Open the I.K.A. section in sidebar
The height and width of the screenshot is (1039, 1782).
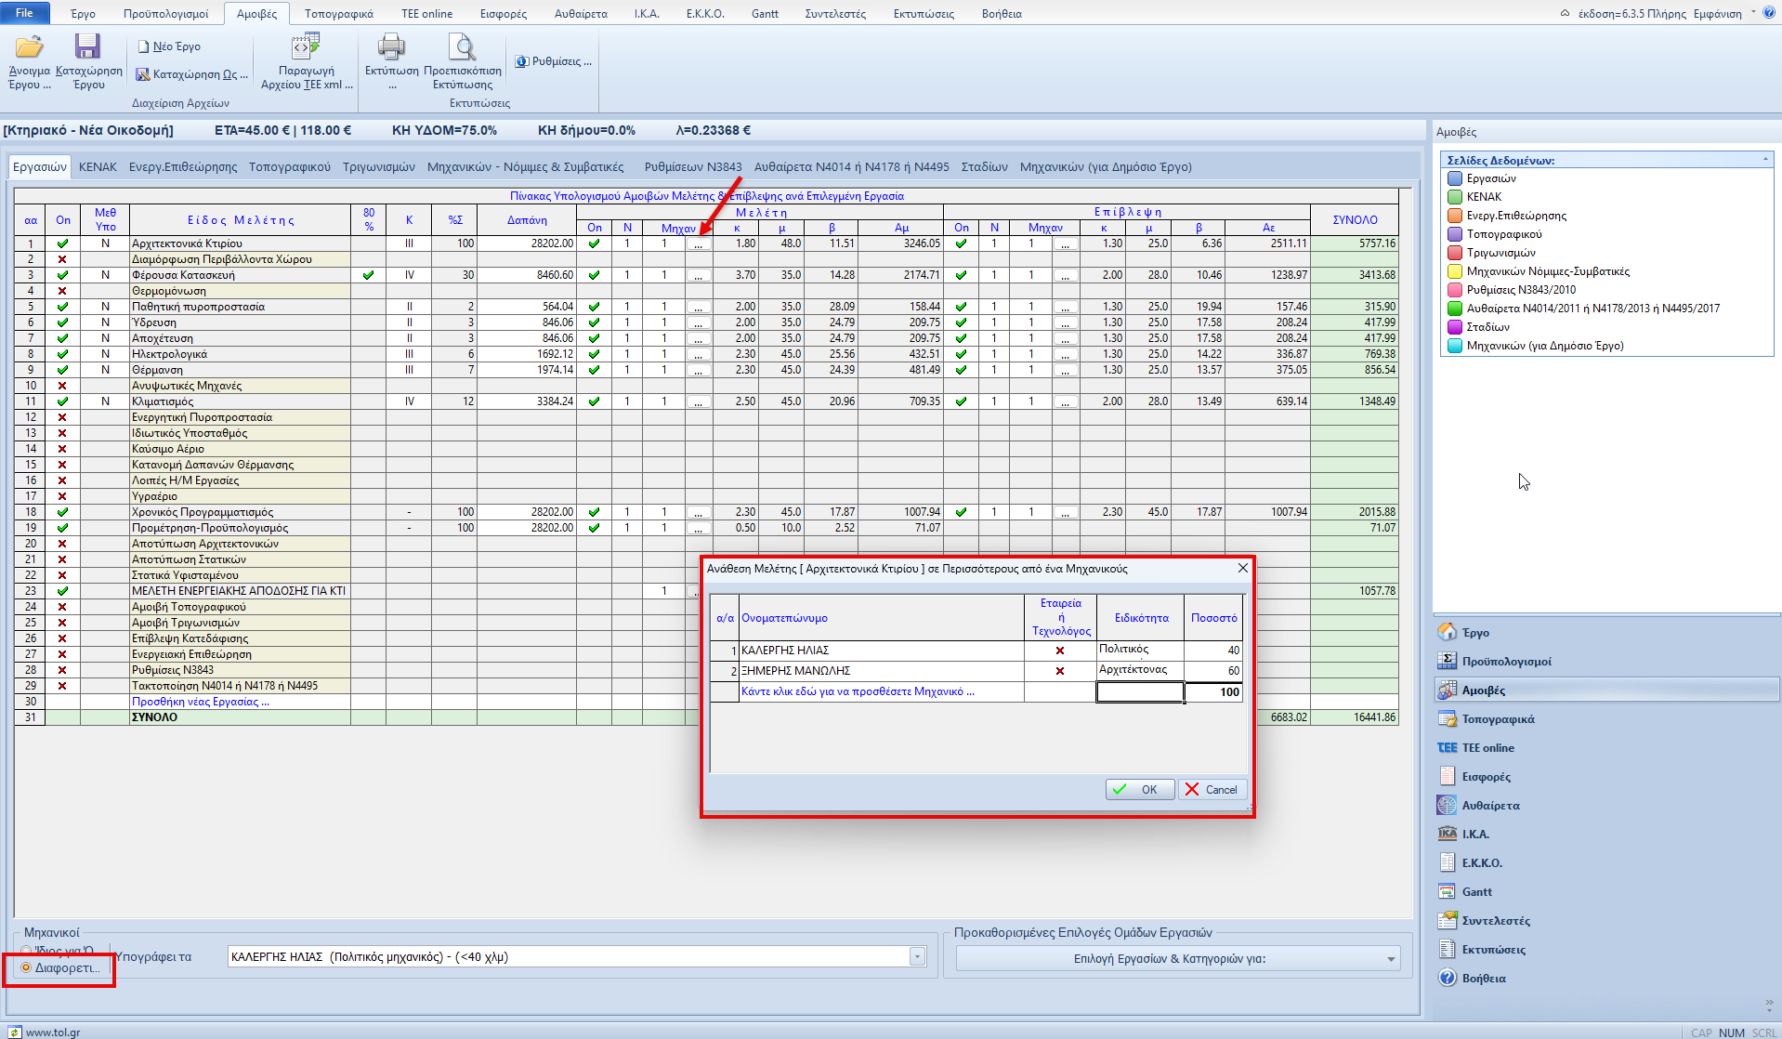(x=1474, y=835)
